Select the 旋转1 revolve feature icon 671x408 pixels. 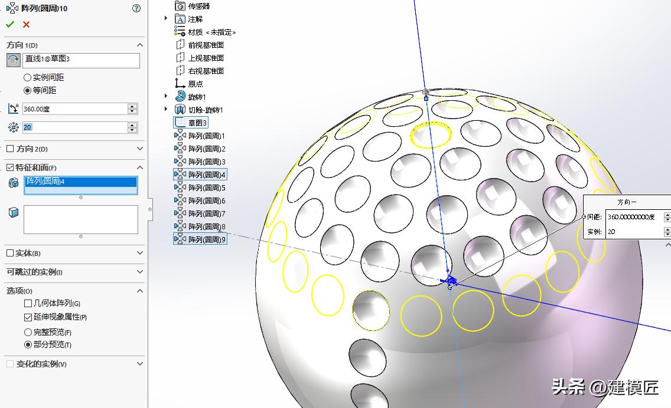click(x=180, y=96)
